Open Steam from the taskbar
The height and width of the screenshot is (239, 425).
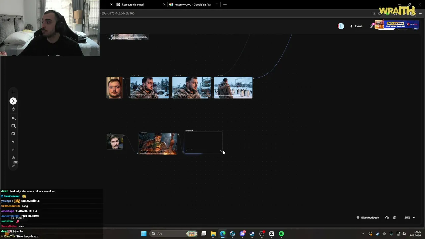252,234
